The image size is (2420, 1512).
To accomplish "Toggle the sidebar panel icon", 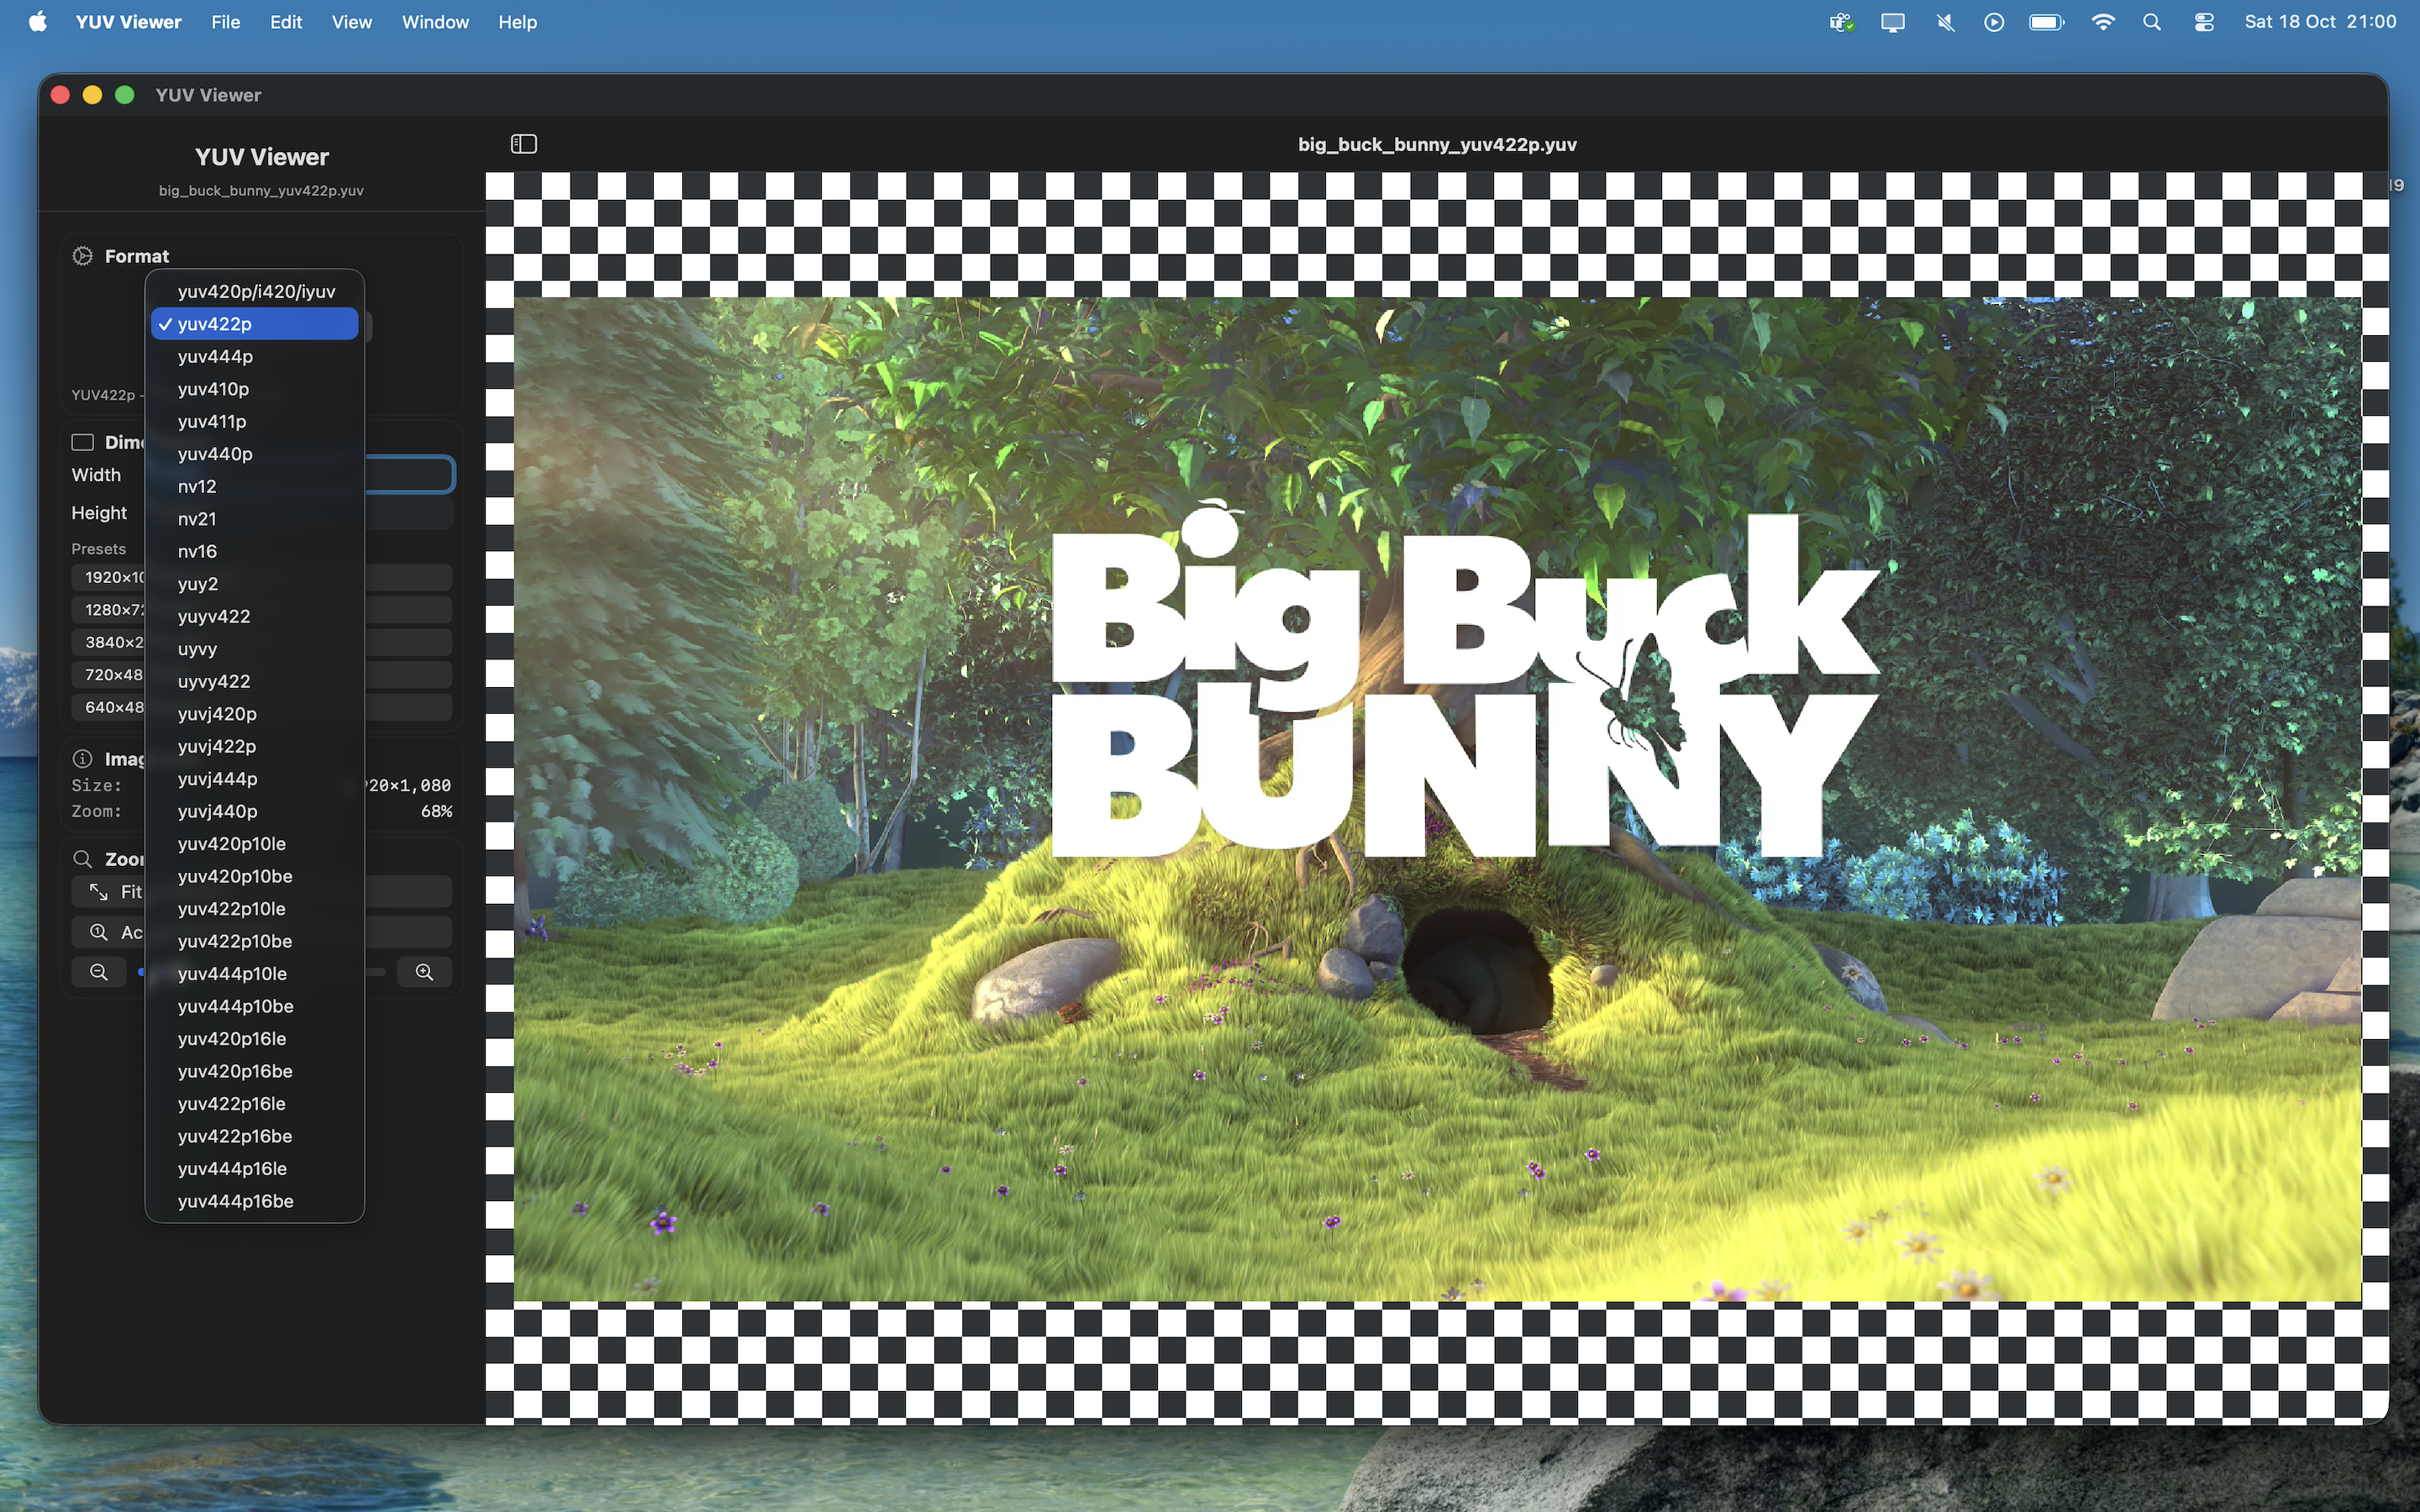I will tap(523, 144).
